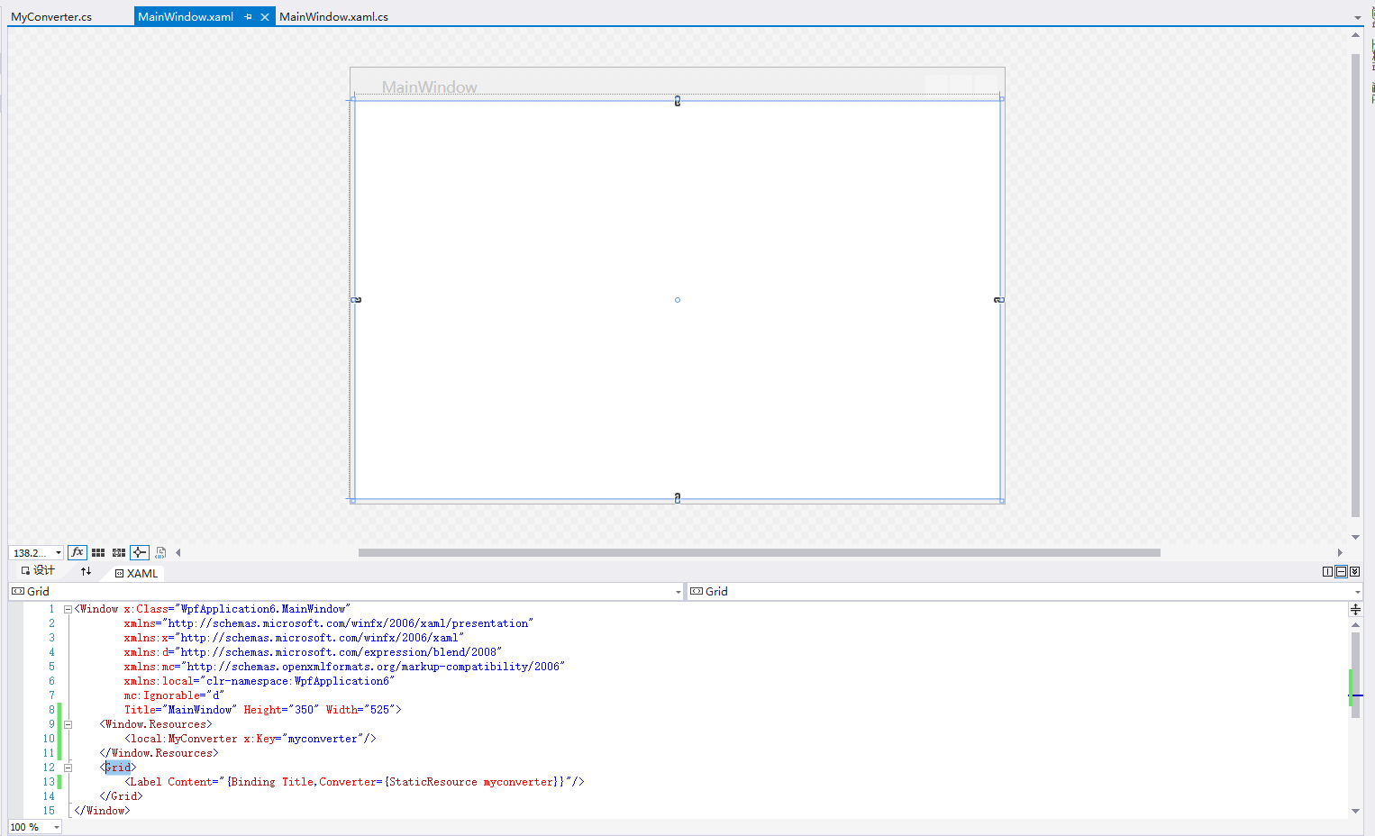Click the designer vertical scrollbar thumb
The image size is (1375, 836).
(1355, 285)
